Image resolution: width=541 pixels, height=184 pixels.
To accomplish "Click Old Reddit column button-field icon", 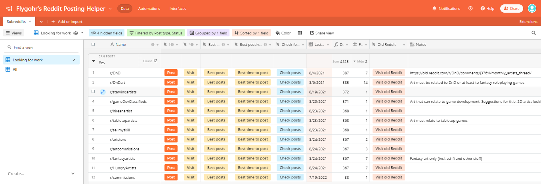I will [373, 45].
